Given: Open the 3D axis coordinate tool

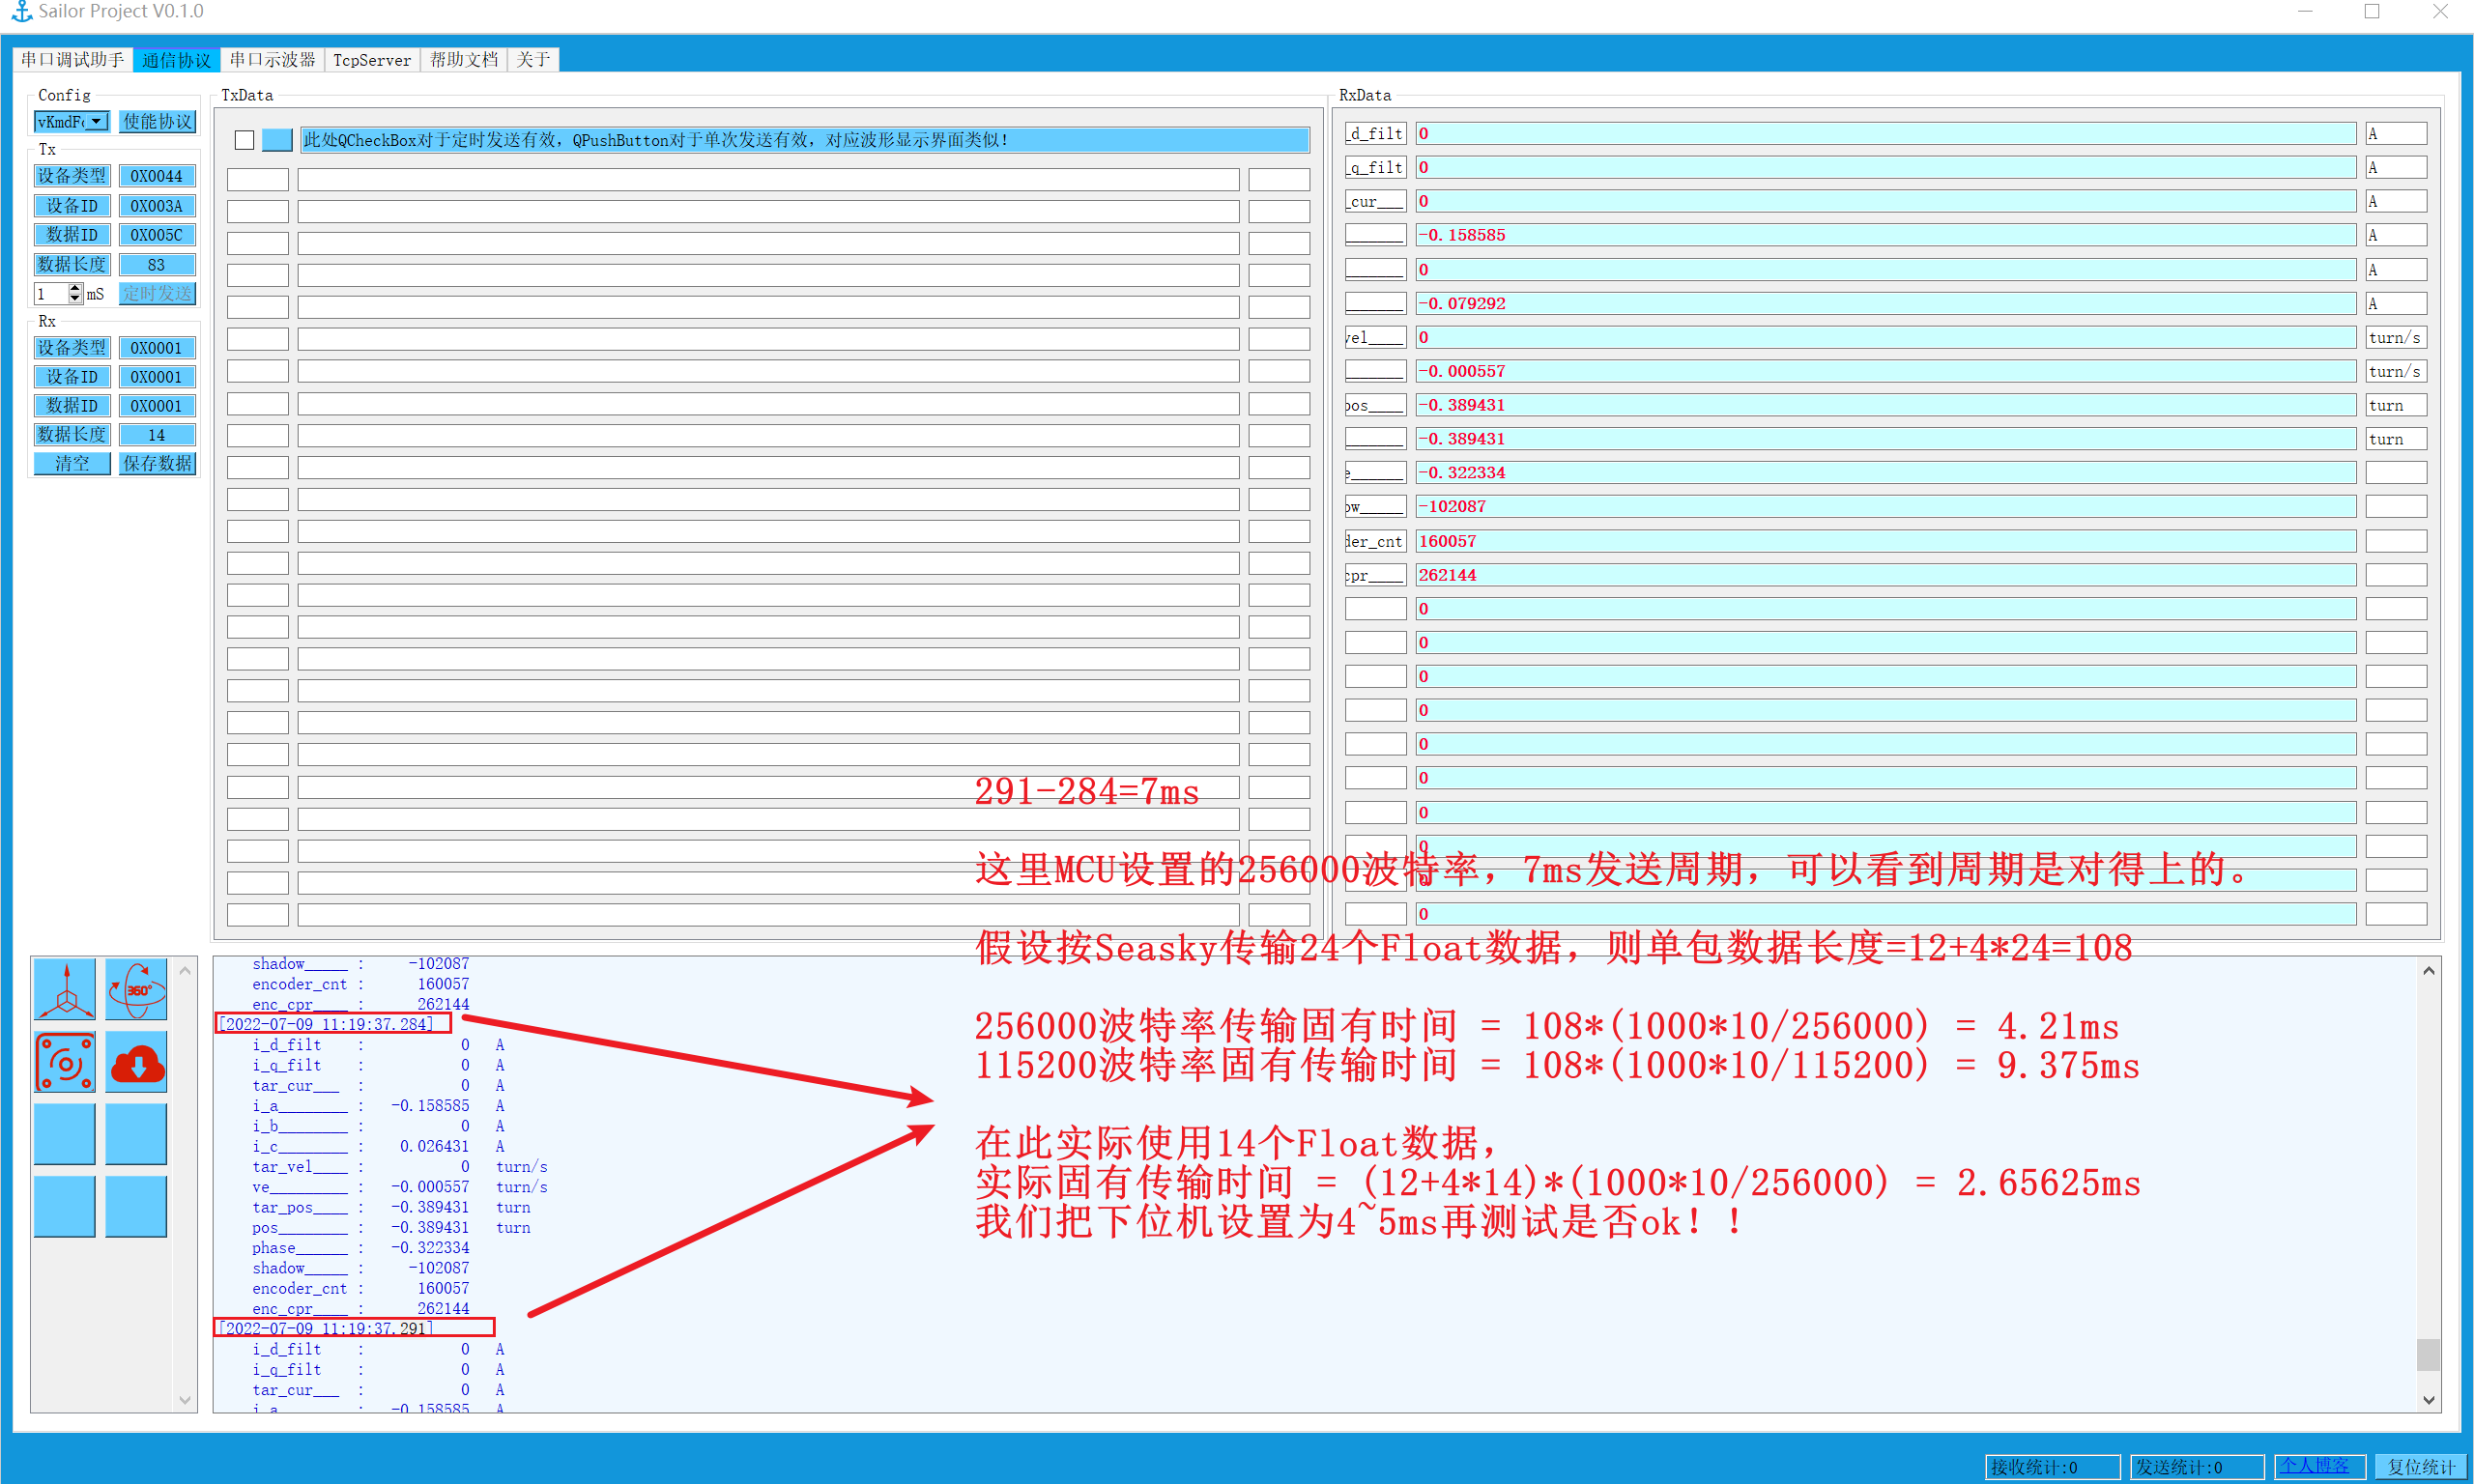Looking at the screenshot, I should click(x=65, y=988).
